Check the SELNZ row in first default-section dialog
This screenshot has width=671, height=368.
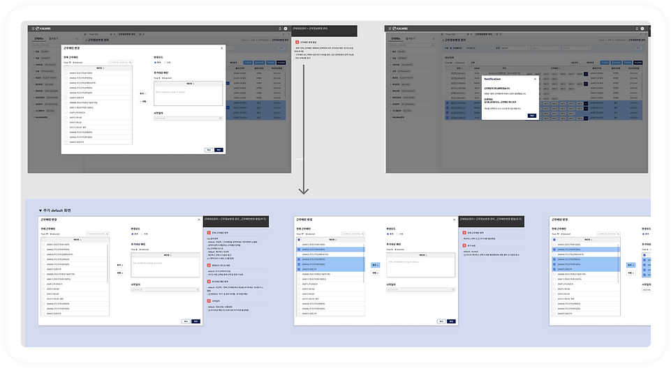coord(43,289)
